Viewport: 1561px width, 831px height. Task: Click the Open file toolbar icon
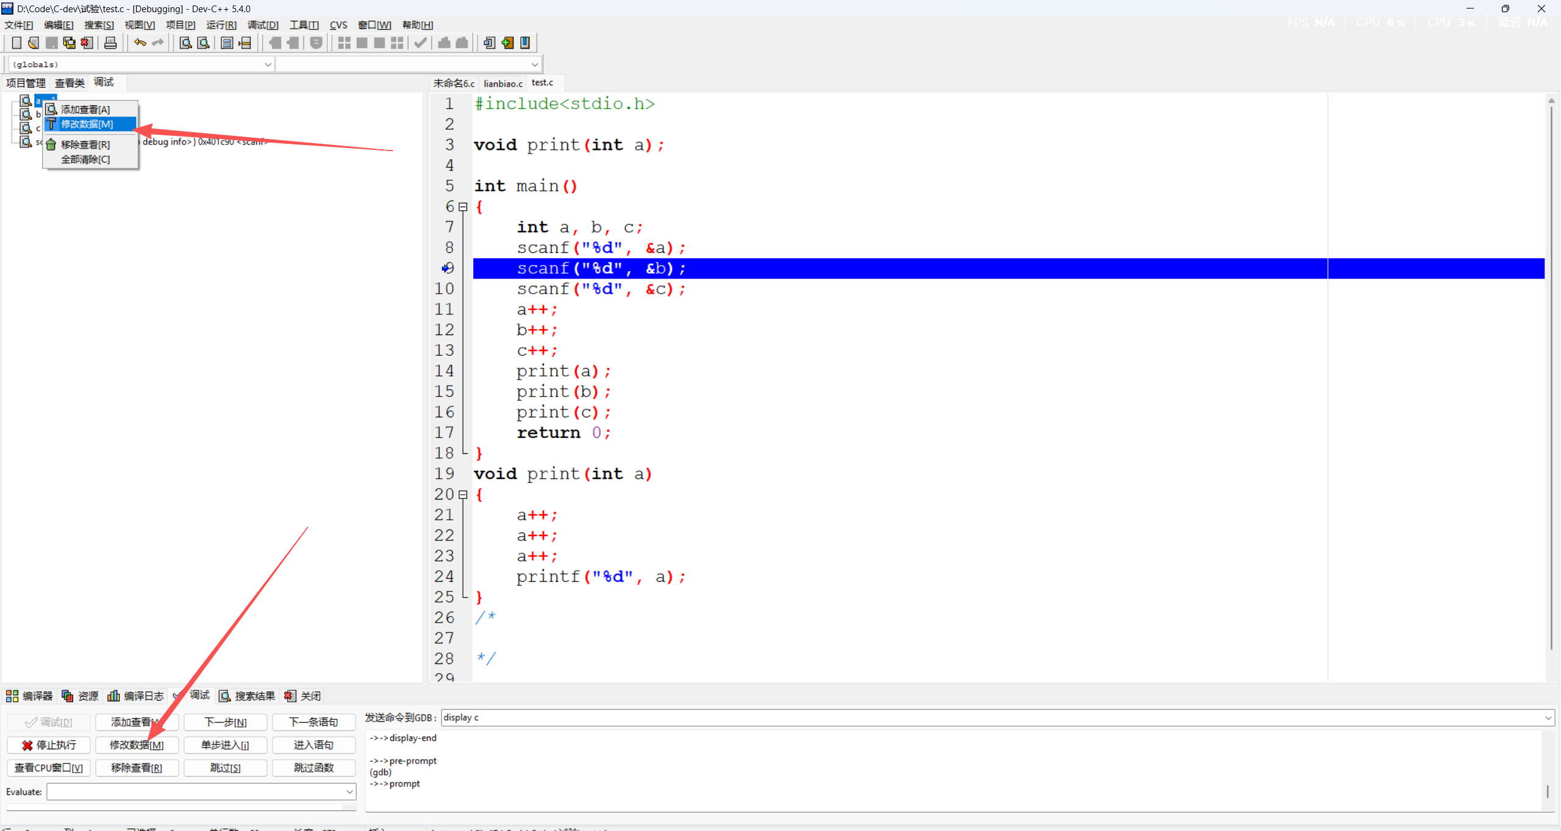34,43
